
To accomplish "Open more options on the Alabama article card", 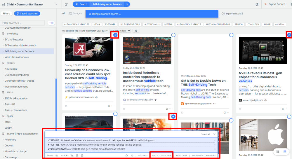I will point(112,106).
